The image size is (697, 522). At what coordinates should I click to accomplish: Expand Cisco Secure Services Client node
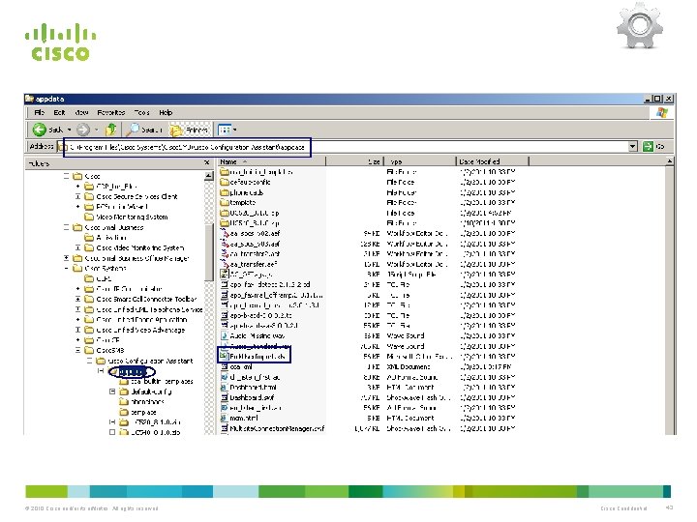pos(77,196)
